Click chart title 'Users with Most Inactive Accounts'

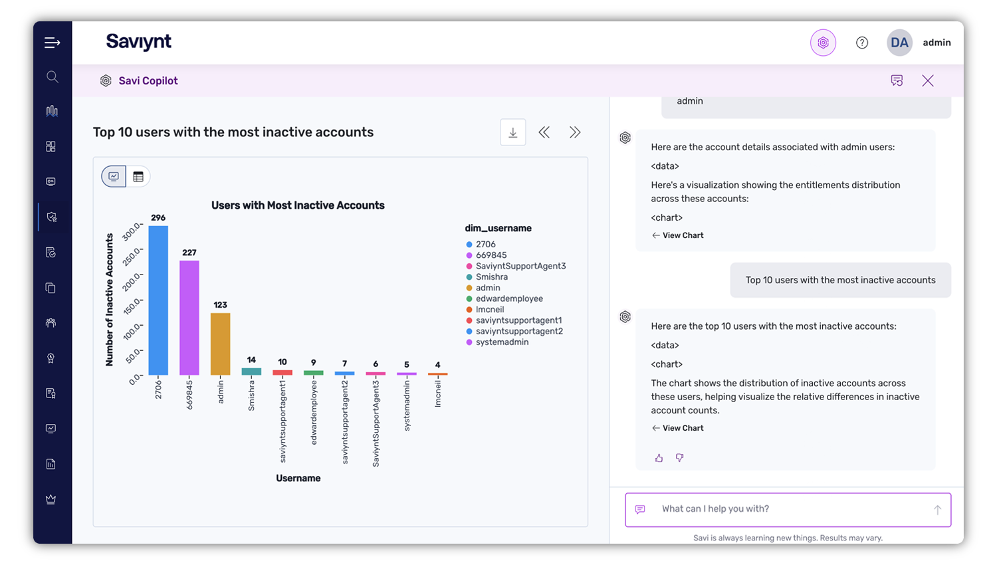tap(298, 205)
